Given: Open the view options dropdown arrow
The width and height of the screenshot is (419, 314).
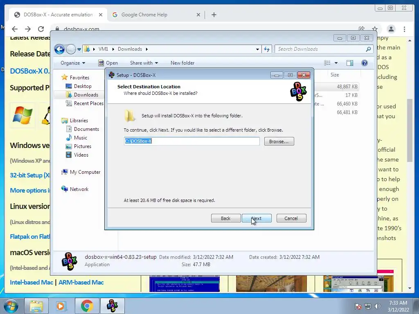Looking at the screenshot, I should click(336, 63).
